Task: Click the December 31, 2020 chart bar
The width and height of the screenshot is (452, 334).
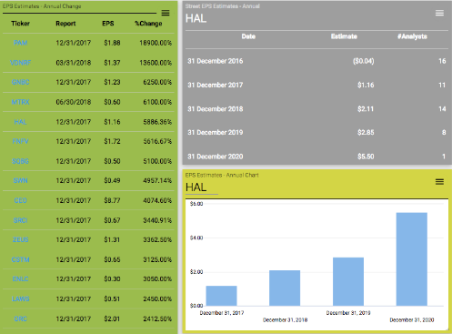Action: point(412,259)
